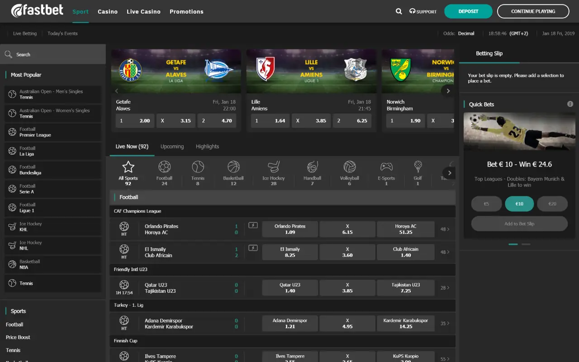Switch to the Upcoming tab
Screen dimensions: 579x362
coord(172,147)
